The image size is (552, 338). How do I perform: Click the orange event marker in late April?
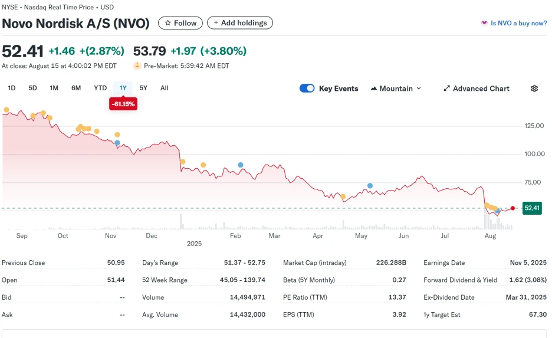pyautogui.click(x=343, y=196)
